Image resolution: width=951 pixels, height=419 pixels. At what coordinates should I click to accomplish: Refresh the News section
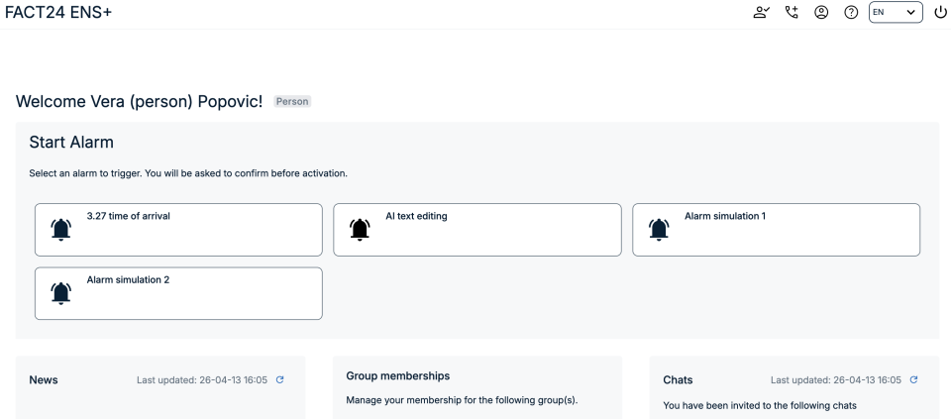point(279,379)
